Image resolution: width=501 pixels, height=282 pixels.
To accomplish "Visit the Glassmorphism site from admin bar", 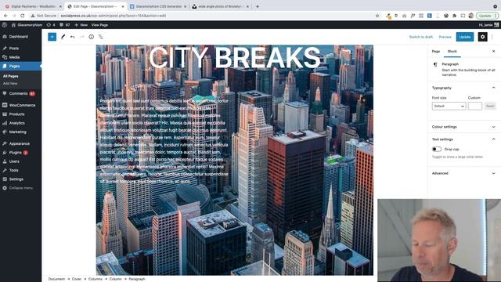I will [27, 25].
